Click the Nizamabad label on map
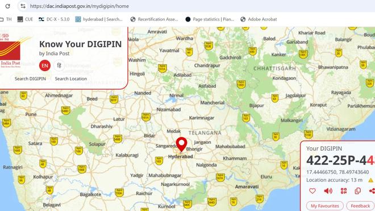 coord(169,109)
